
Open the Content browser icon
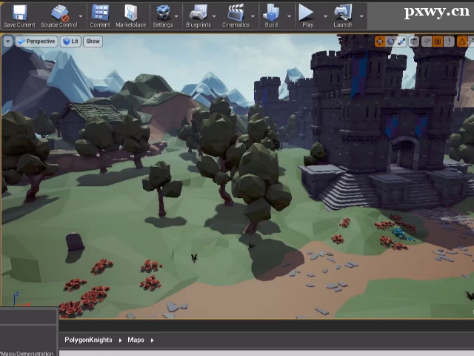pyautogui.click(x=99, y=15)
